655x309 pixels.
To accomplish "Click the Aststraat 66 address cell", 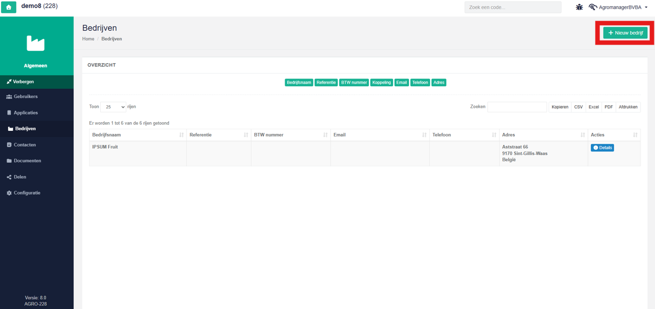I will pyautogui.click(x=544, y=153).
